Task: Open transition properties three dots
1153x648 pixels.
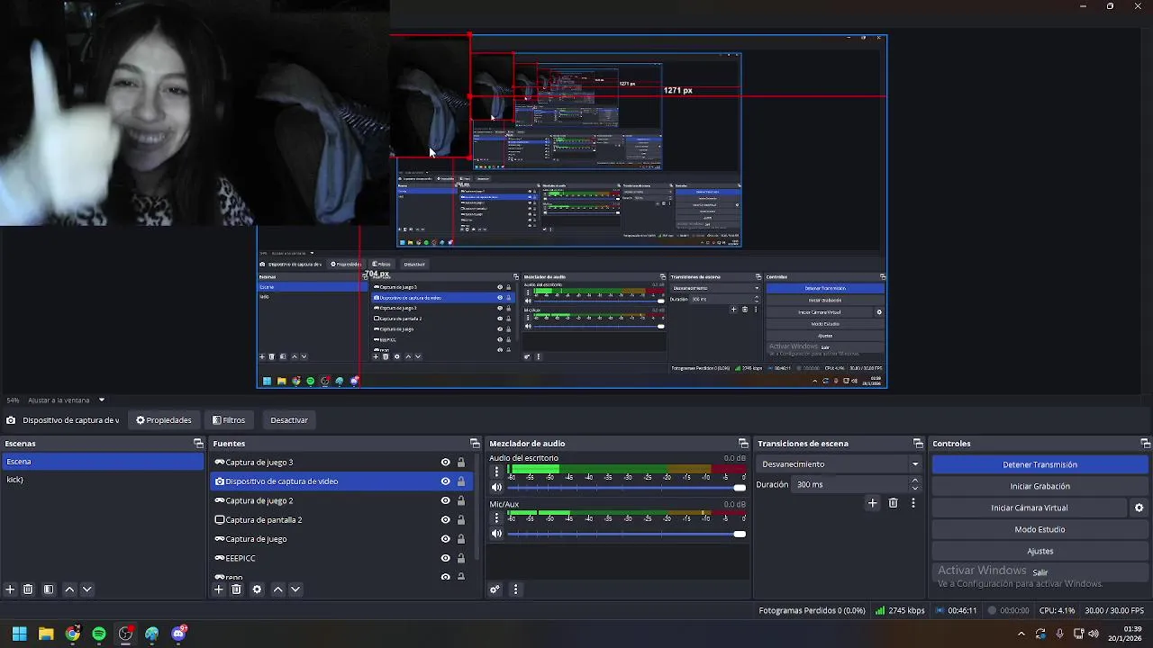Action: [913, 503]
